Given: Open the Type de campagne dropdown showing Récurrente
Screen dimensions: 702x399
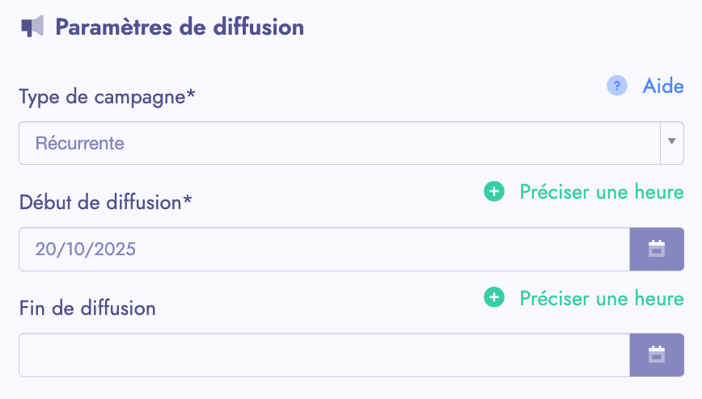Looking at the screenshot, I should click(340, 144).
